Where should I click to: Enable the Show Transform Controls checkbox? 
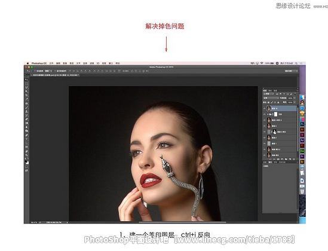[x=55, y=71]
